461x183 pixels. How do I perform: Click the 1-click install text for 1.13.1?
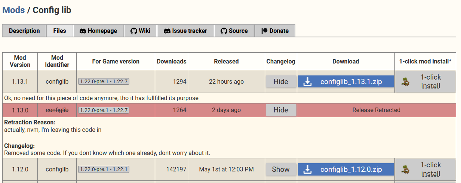point(431,82)
